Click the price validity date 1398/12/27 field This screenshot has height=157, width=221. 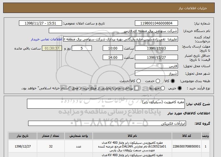(x=156, y=57)
